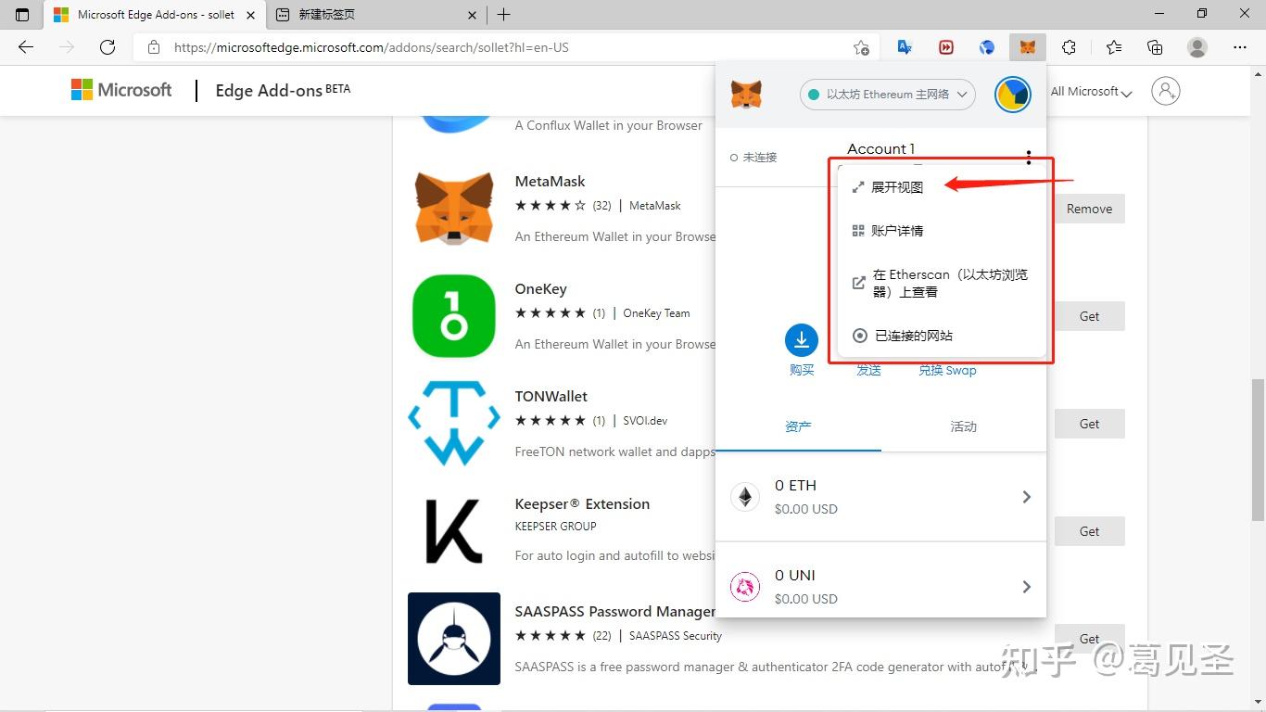Select 在 Etherscan 上查看 menu entry
Viewport: 1266px width, 712px height.
coord(942,283)
